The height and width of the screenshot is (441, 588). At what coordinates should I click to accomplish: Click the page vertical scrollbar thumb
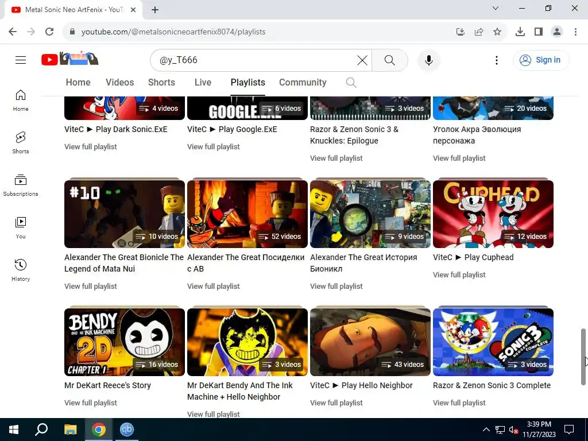(583, 356)
